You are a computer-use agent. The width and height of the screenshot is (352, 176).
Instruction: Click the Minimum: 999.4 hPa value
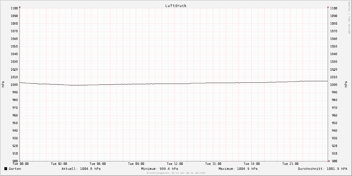[x=159, y=169]
